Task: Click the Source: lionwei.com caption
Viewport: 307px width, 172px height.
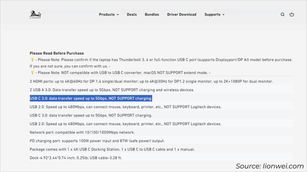Action: pyautogui.click(x=269, y=166)
